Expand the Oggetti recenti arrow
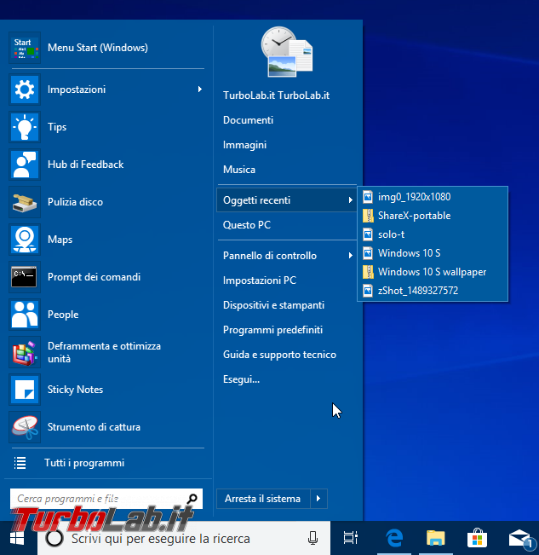The height and width of the screenshot is (555, 539). click(x=350, y=200)
